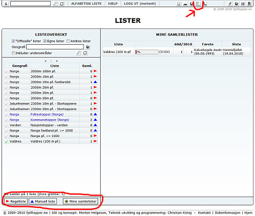This screenshot has width=255, height=216.
Task: Uncheck the Egne lister checkbox
Action: (44, 41)
